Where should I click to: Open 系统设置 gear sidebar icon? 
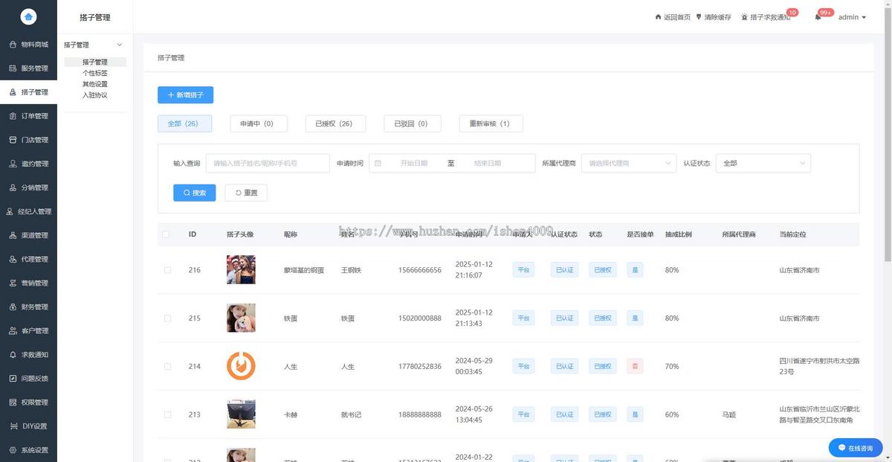(13, 449)
